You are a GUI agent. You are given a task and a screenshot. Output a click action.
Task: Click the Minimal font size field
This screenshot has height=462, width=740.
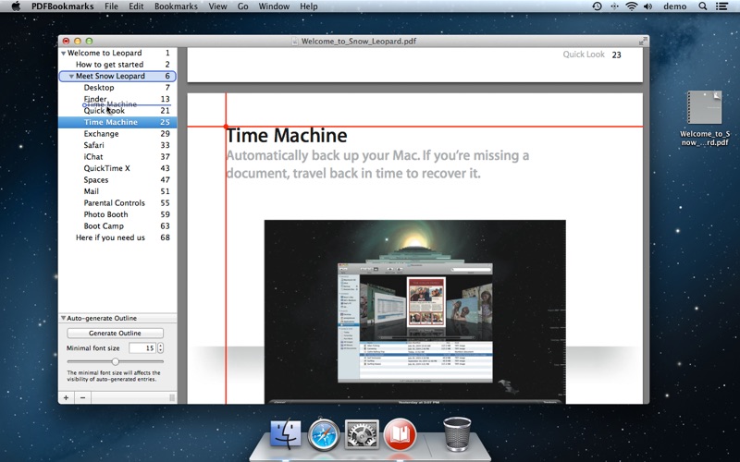click(142, 348)
